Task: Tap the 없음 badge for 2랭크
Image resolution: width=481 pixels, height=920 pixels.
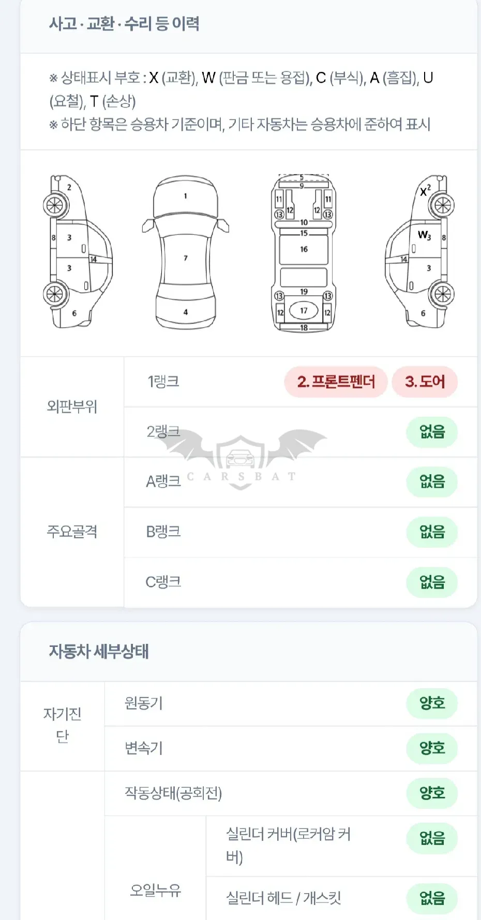Action: click(x=432, y=432)
